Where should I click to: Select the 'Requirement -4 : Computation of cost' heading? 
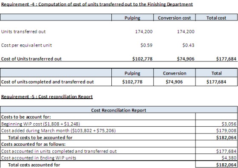(97, 4)
